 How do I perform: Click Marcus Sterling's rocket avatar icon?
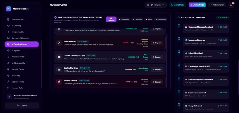(59, 82)
